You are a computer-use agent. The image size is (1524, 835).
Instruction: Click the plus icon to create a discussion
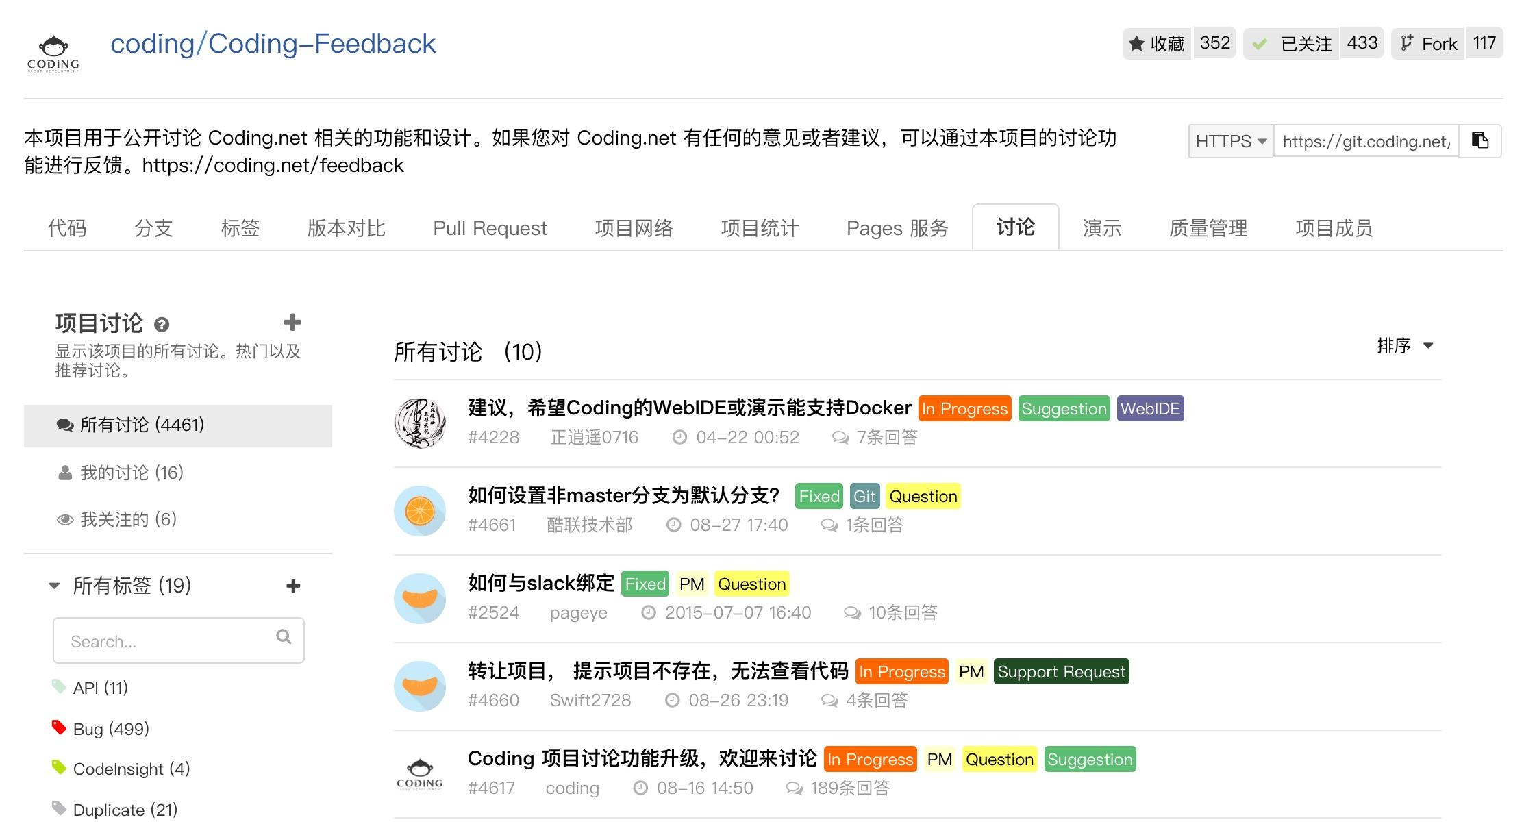click(x=292, y=321)
